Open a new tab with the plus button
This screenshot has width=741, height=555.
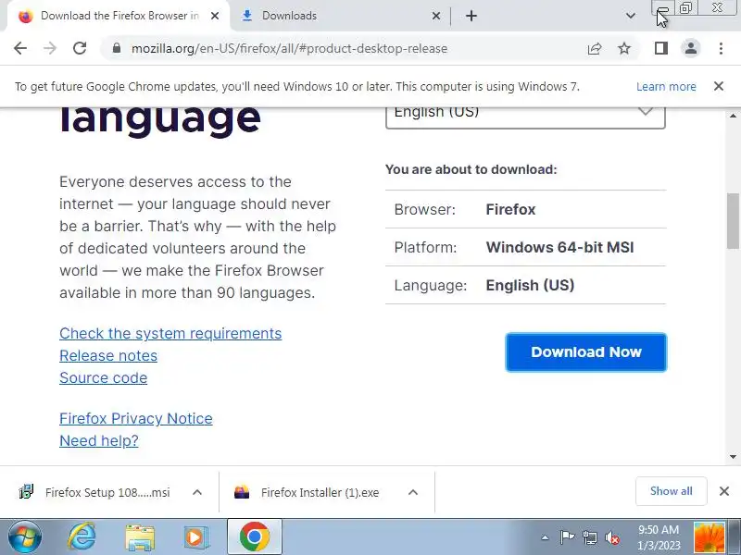coord(471,16)
